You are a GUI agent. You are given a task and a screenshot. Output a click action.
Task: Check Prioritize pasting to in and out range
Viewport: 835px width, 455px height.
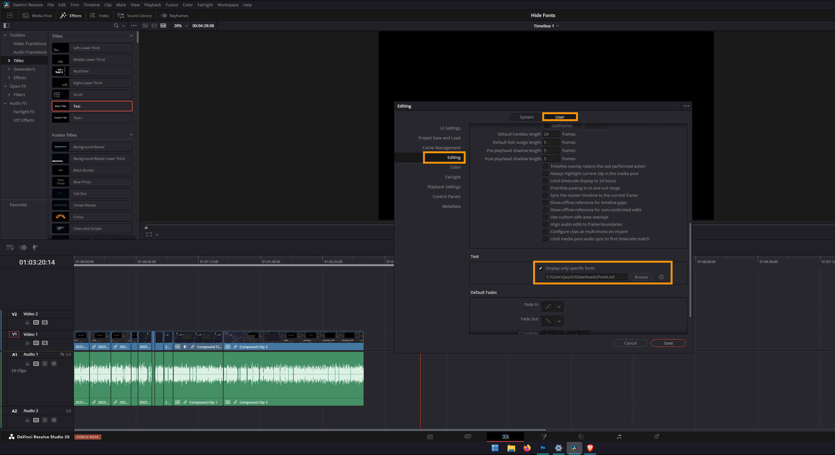[545, 188]
